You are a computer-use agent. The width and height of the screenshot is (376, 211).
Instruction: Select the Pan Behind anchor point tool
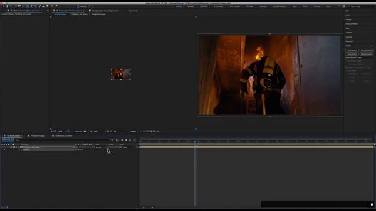[x=23, y=6]
